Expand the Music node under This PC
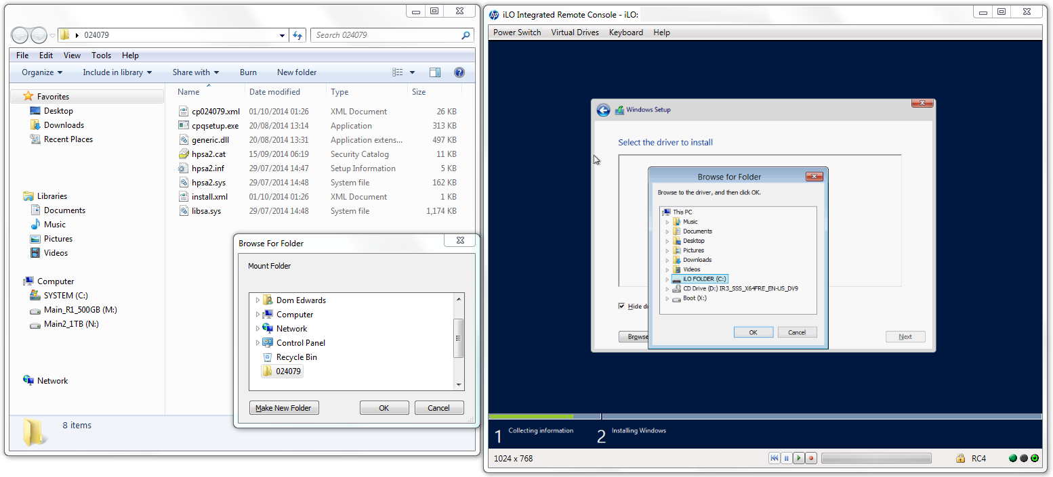The image size is (1053, 477). 667,222
